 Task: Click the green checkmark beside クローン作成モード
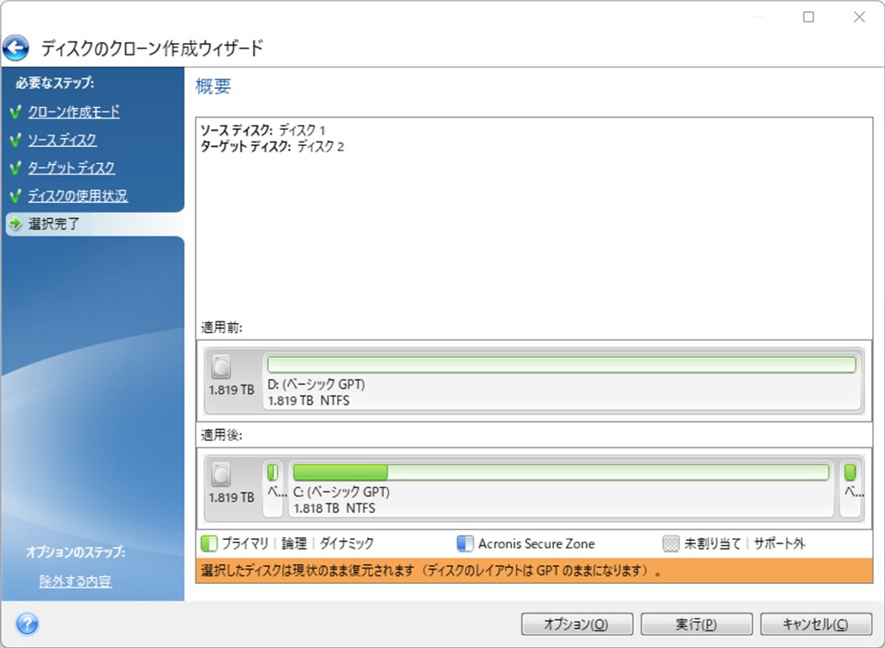click(16, 111)
